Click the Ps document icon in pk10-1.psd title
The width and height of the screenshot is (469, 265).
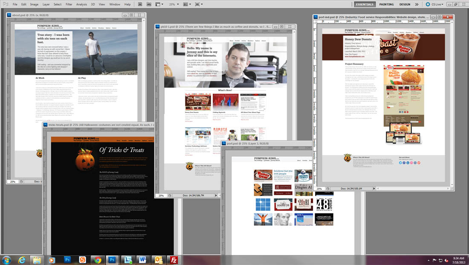coord(157,26)
